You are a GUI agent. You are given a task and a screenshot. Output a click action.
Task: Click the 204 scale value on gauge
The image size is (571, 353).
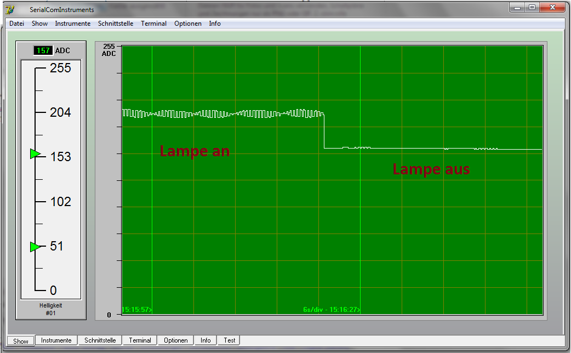(60, 112)
